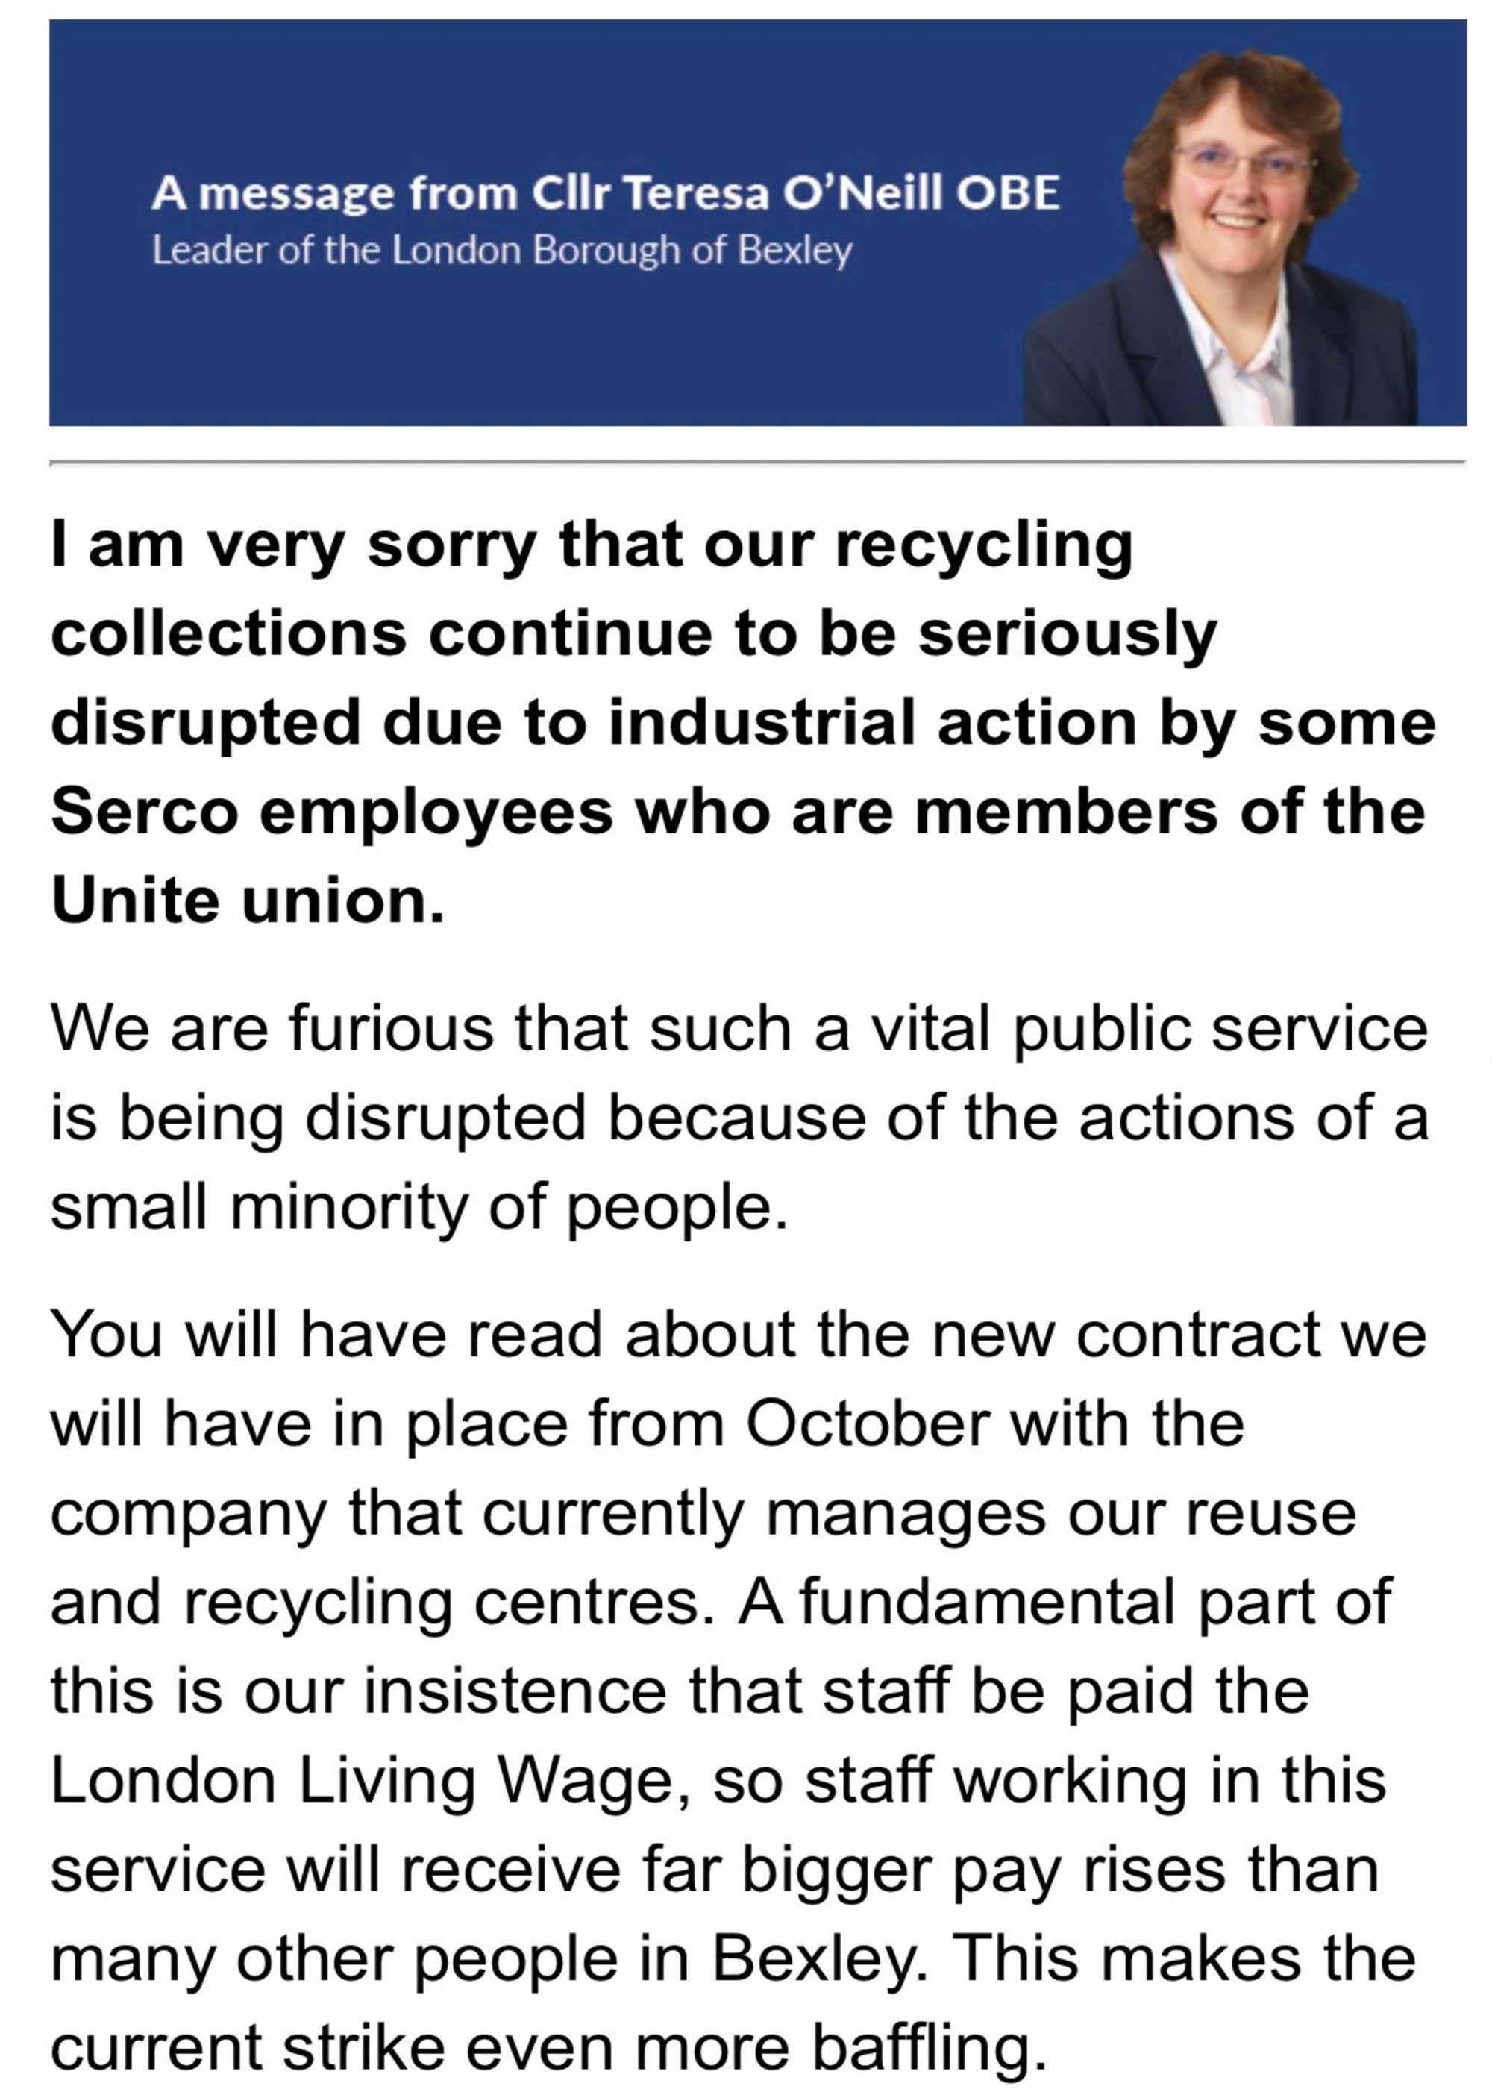The width and height of the screenshot is (1492, 2089).
Task: Click the "Leader of the London Borough of Bexley" subtitle
Action: (501, 251)
